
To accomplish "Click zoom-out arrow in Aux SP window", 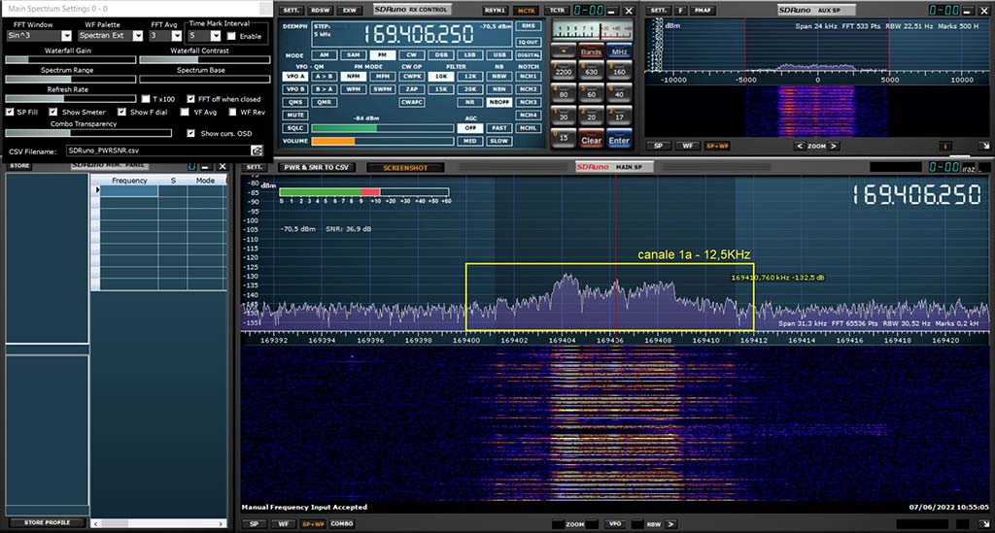I will click(800, 146).
